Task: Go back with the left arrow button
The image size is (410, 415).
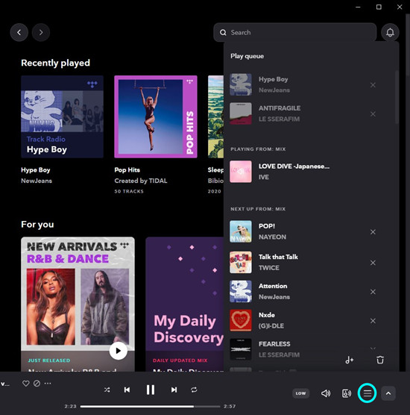Action: pos(19,32)
